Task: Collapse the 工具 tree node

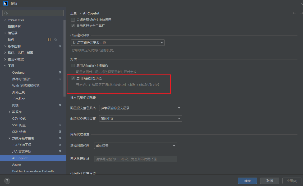Action: [5, 66]
